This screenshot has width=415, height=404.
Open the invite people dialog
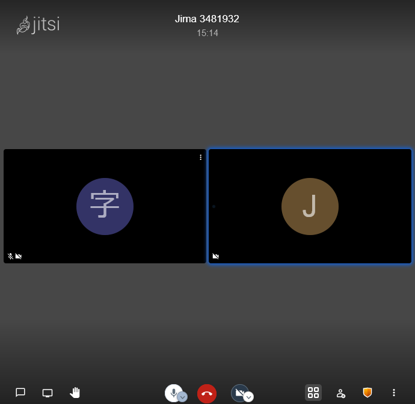(x=340, y=393)
